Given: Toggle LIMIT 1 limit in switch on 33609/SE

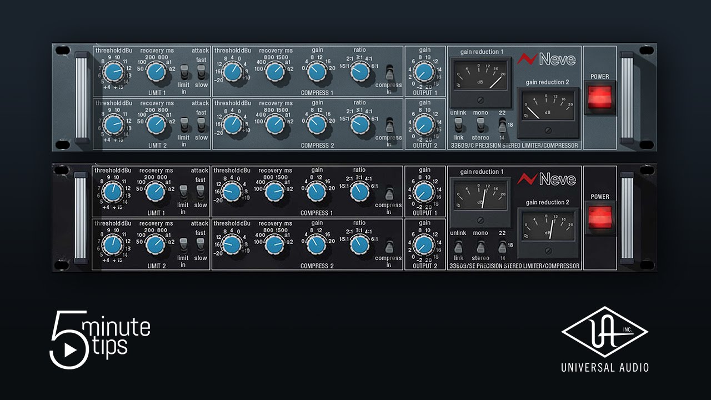Looking at the screenshot, I should pos(183,192).
